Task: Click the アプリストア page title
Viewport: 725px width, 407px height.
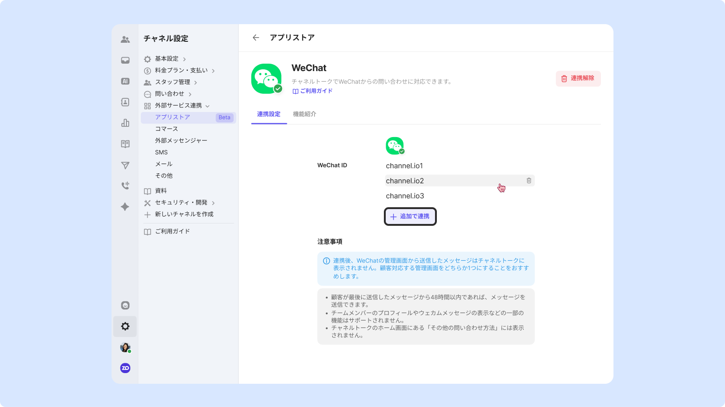Action: 292,38
